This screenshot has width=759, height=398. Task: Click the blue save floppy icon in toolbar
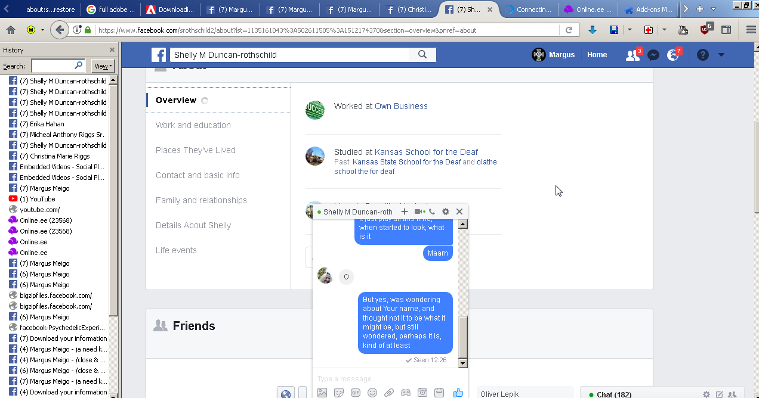coord(613,30)
